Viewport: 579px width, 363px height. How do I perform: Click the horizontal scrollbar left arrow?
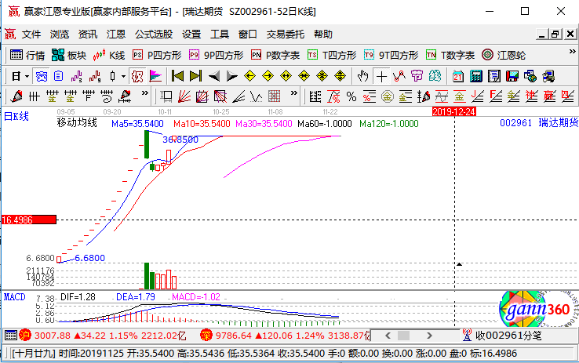point(388,336)
